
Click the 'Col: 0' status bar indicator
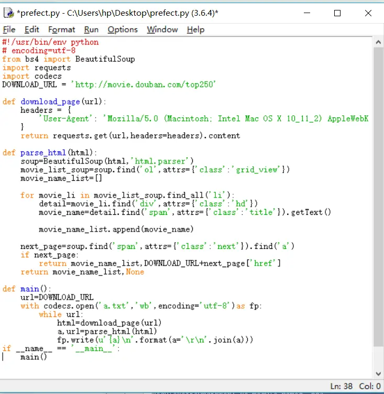370,386
